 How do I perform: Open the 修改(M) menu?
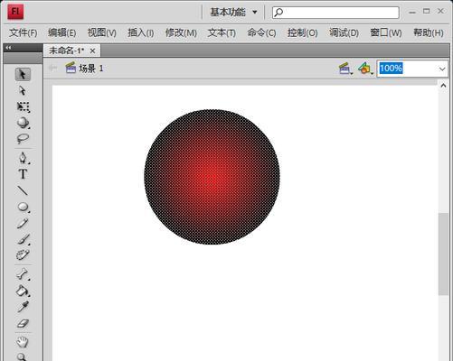pyautogui.click(x=181, y=32)
